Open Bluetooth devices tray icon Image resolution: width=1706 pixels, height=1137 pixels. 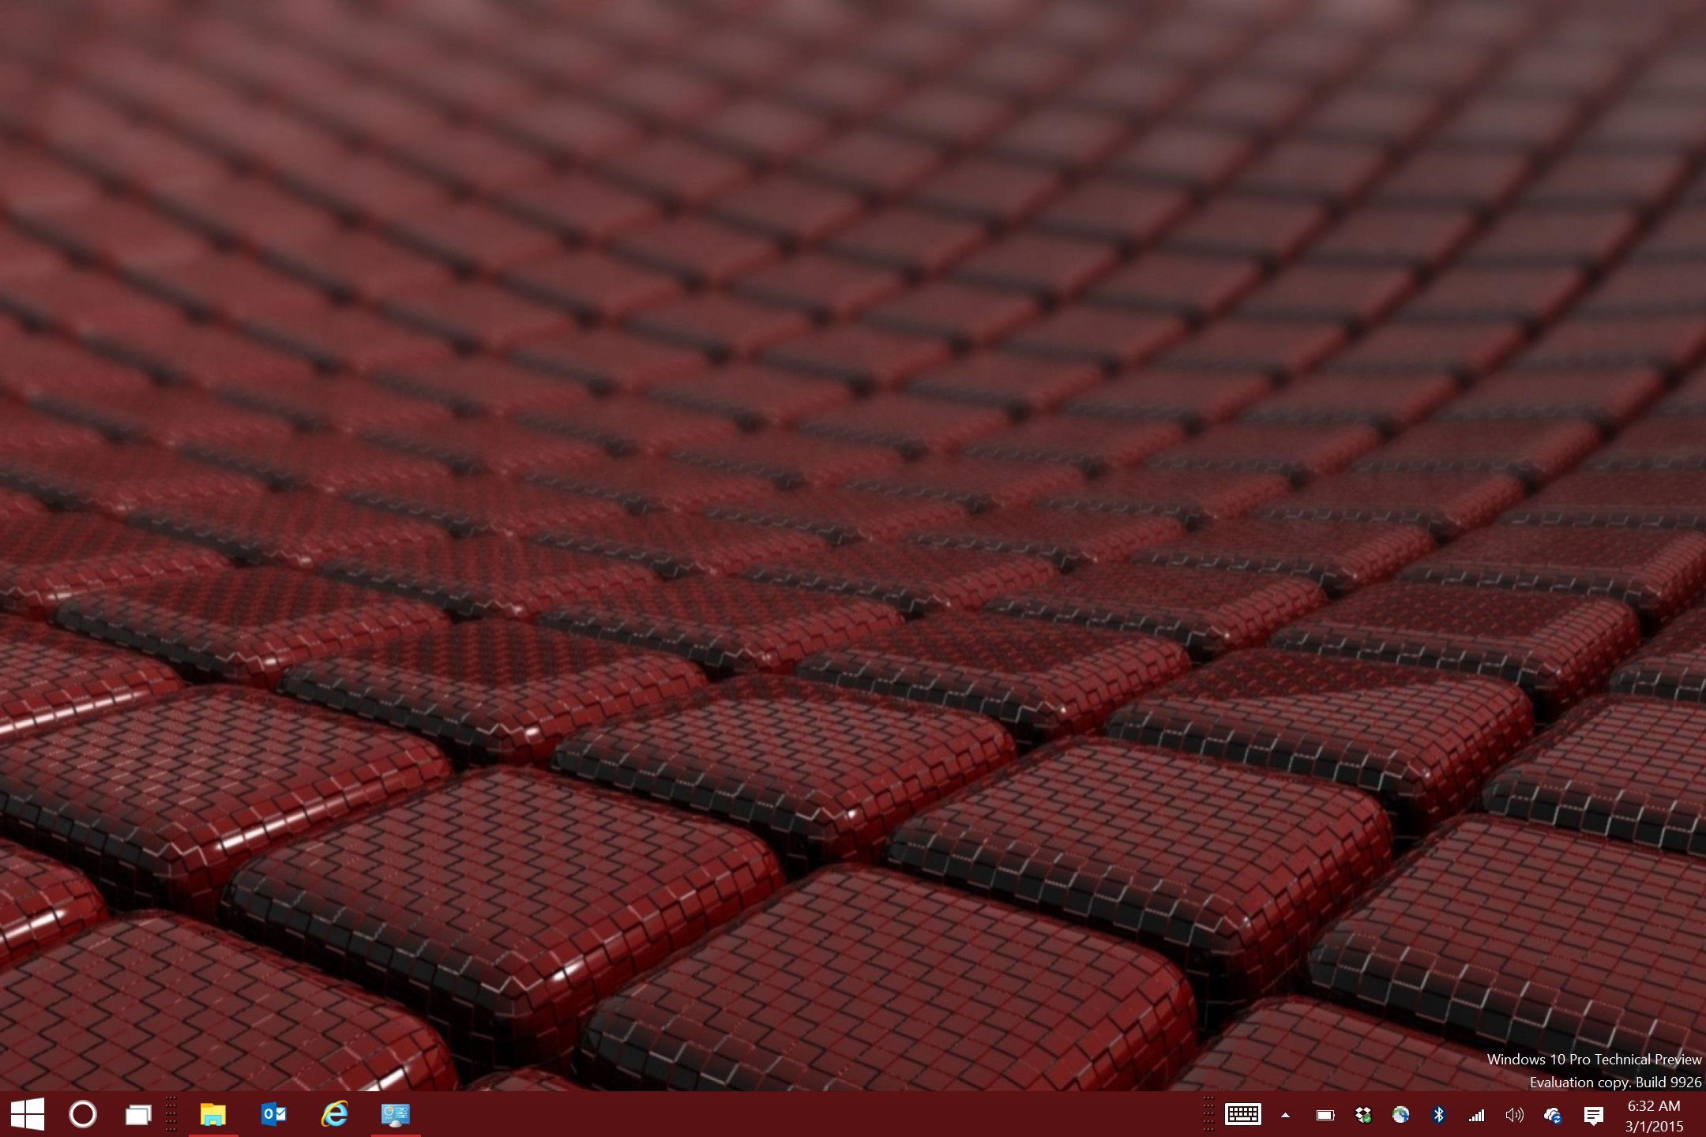(x=1439, y=1115)
